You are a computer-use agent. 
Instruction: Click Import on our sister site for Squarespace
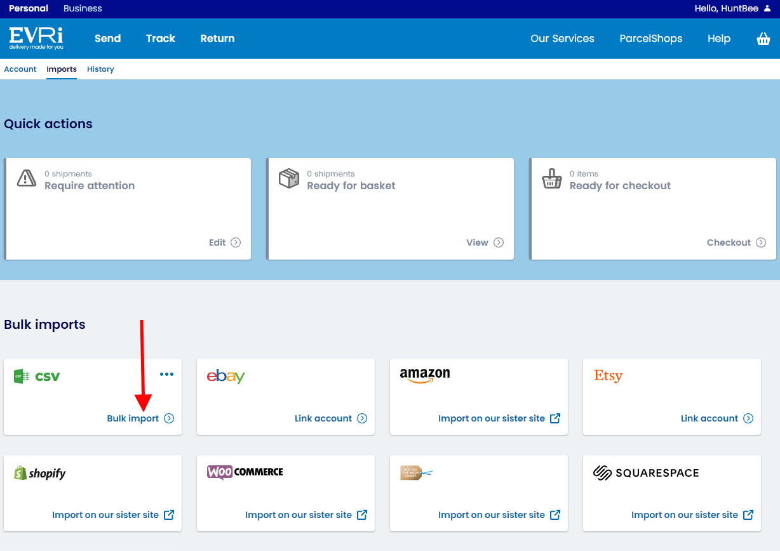tap(685, 515)
